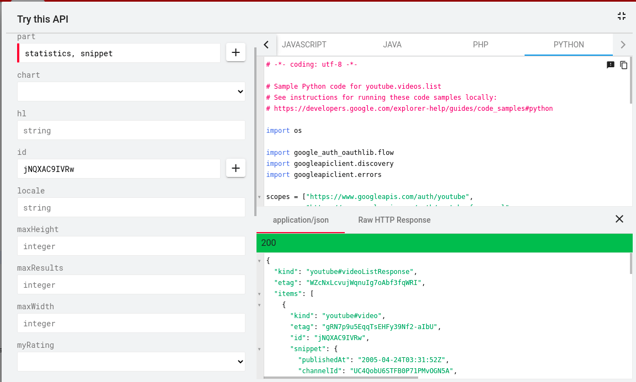Copy the Python code sample to clipboard
The width and height of the screenshot is (636, 382).
click(624, 65)
